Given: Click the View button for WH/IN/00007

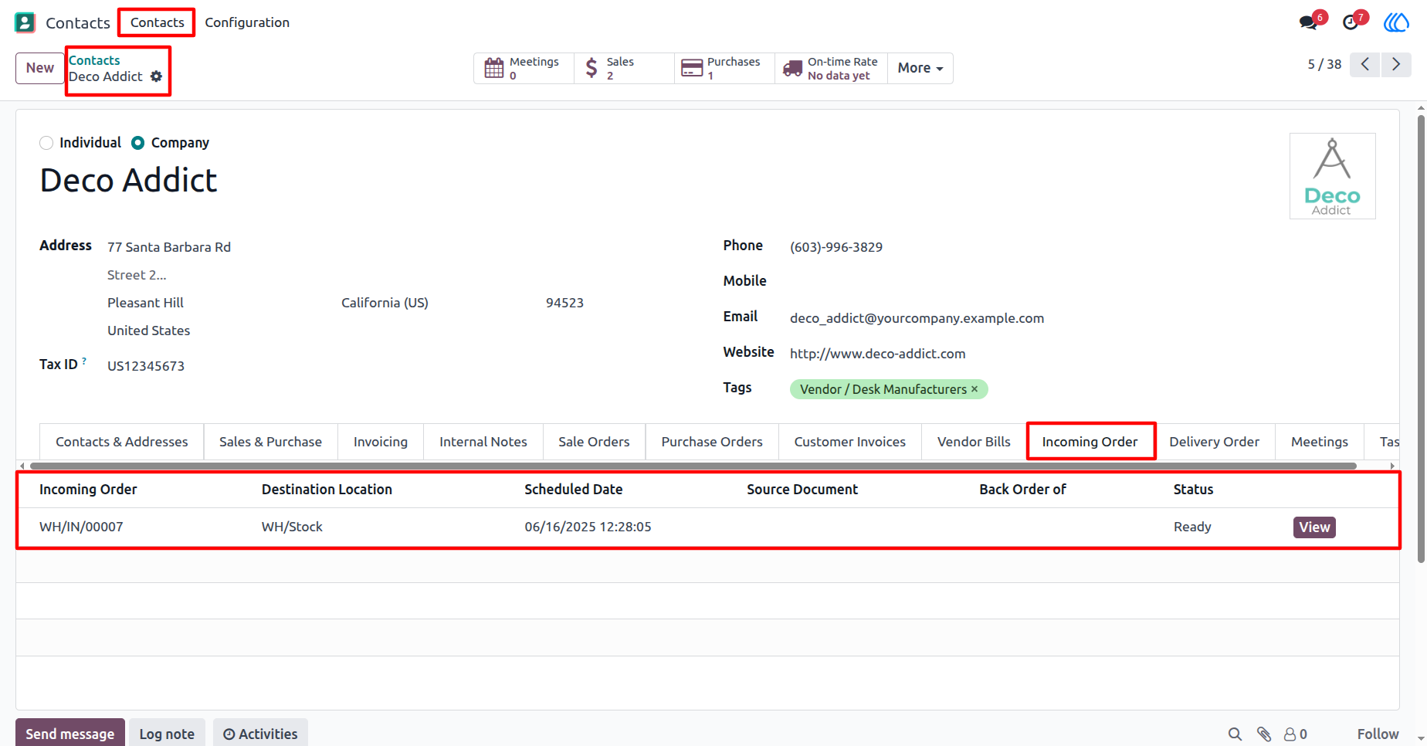Looking at the screenshot, I should pyautogui.click(x=1314, y=527).
